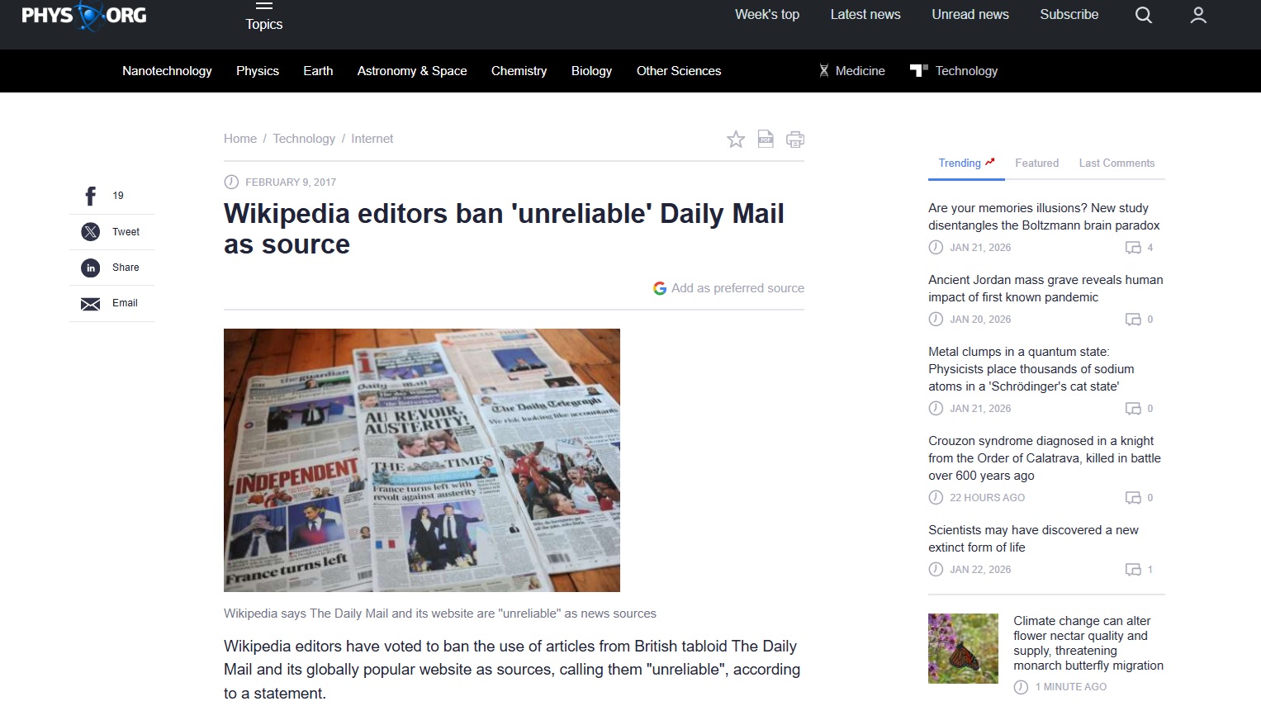Open Astronomy & Space category

point(412,71)
